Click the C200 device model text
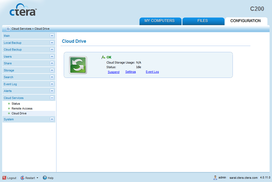The width and height of the screenshot is (272, 182). (257, 9)
